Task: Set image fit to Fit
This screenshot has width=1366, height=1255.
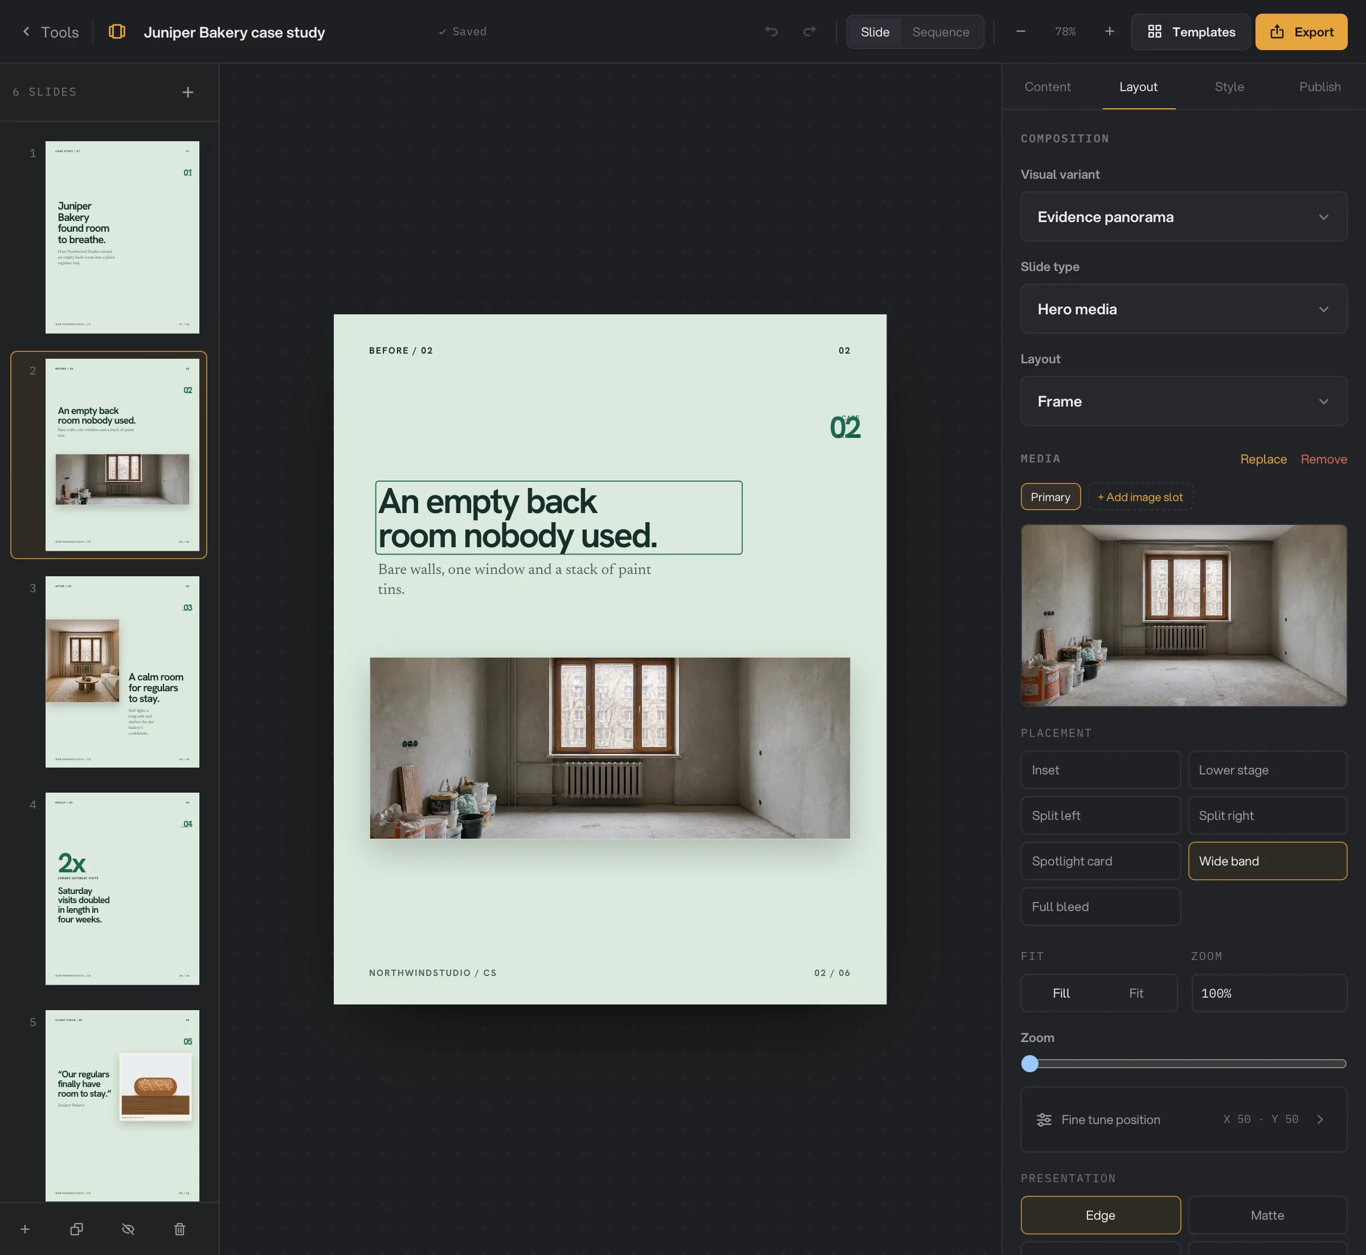Action: [1136, 994]
